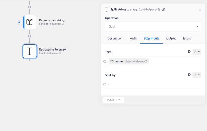
Task: Open help next to the text-helpers-3 title
Action: click(163, 9)
